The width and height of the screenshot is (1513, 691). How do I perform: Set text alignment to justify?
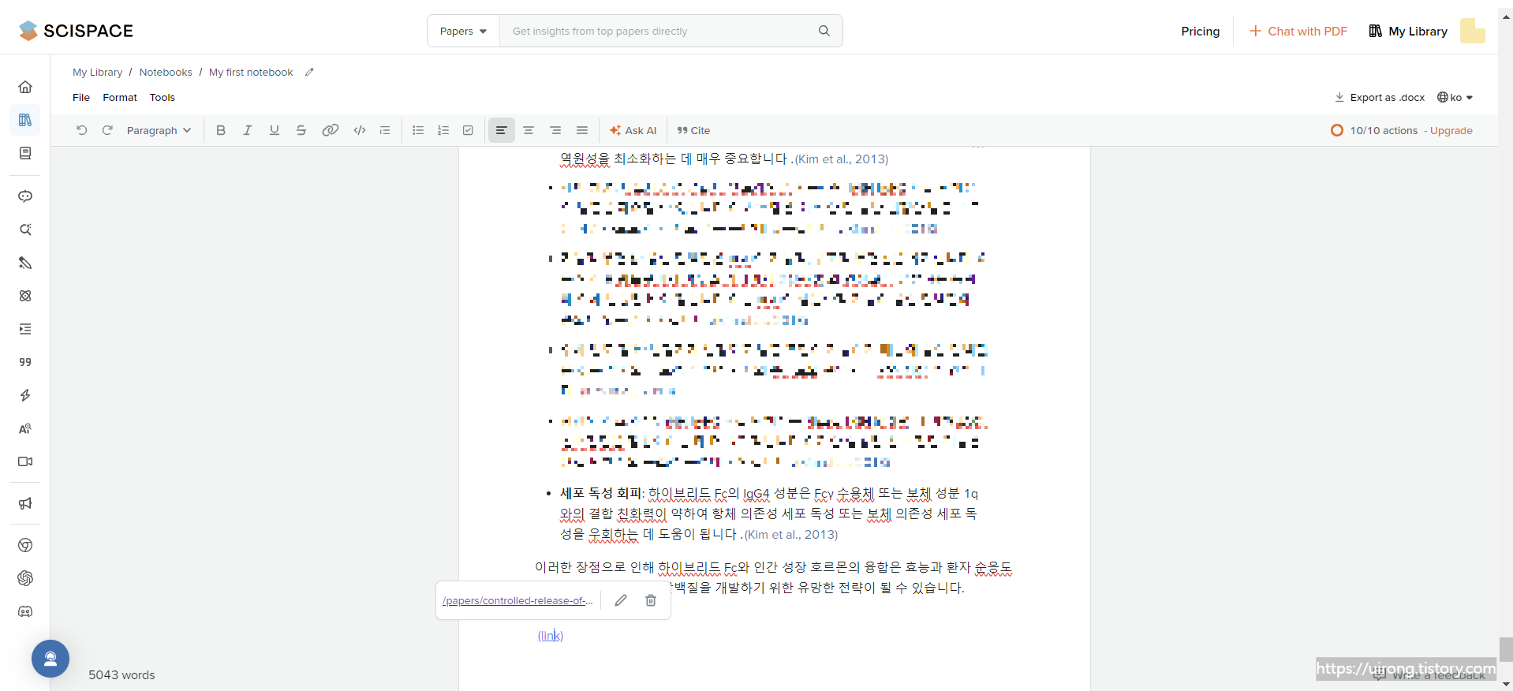582,130
